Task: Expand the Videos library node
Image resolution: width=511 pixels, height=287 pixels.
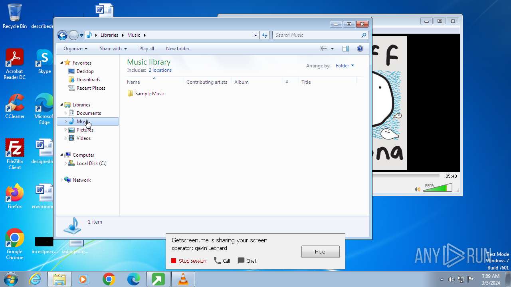Action: pos(66,138)
